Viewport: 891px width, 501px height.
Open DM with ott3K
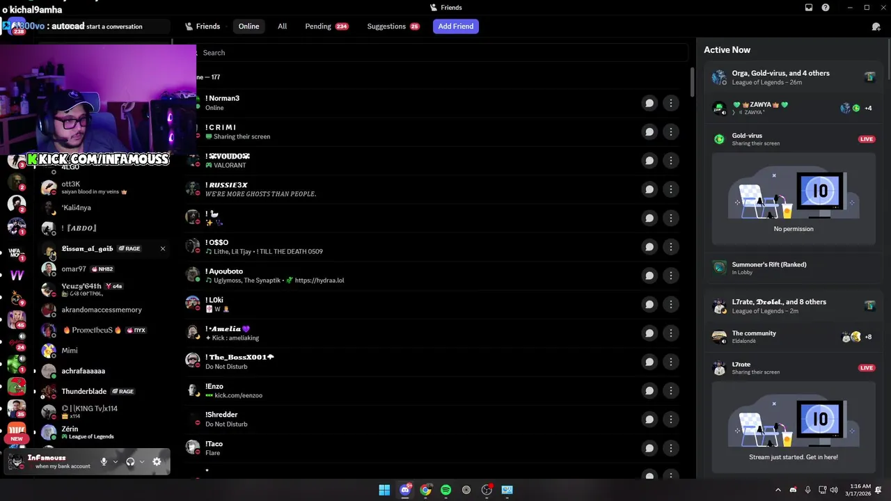click(x=103, y=187)
